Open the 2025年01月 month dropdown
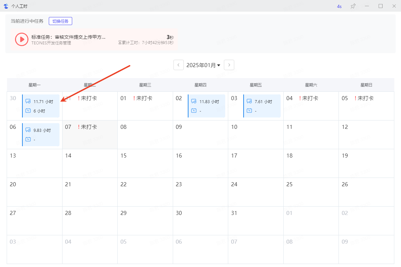Viewport: 401px width, 267px height. [203, 65]
